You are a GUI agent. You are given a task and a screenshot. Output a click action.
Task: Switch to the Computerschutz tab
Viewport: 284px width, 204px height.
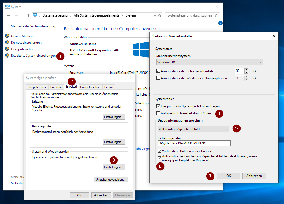[x=91, y=87]
